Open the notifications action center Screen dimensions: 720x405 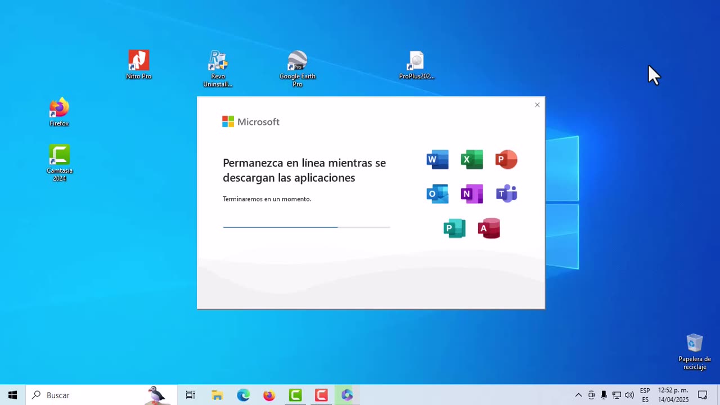(x=703, y=395)
